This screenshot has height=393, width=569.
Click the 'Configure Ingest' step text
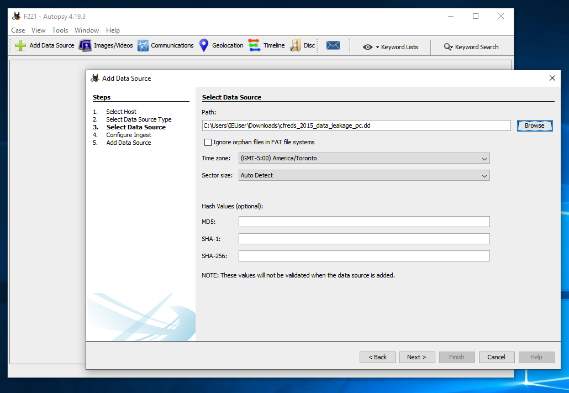pos(129,135)
